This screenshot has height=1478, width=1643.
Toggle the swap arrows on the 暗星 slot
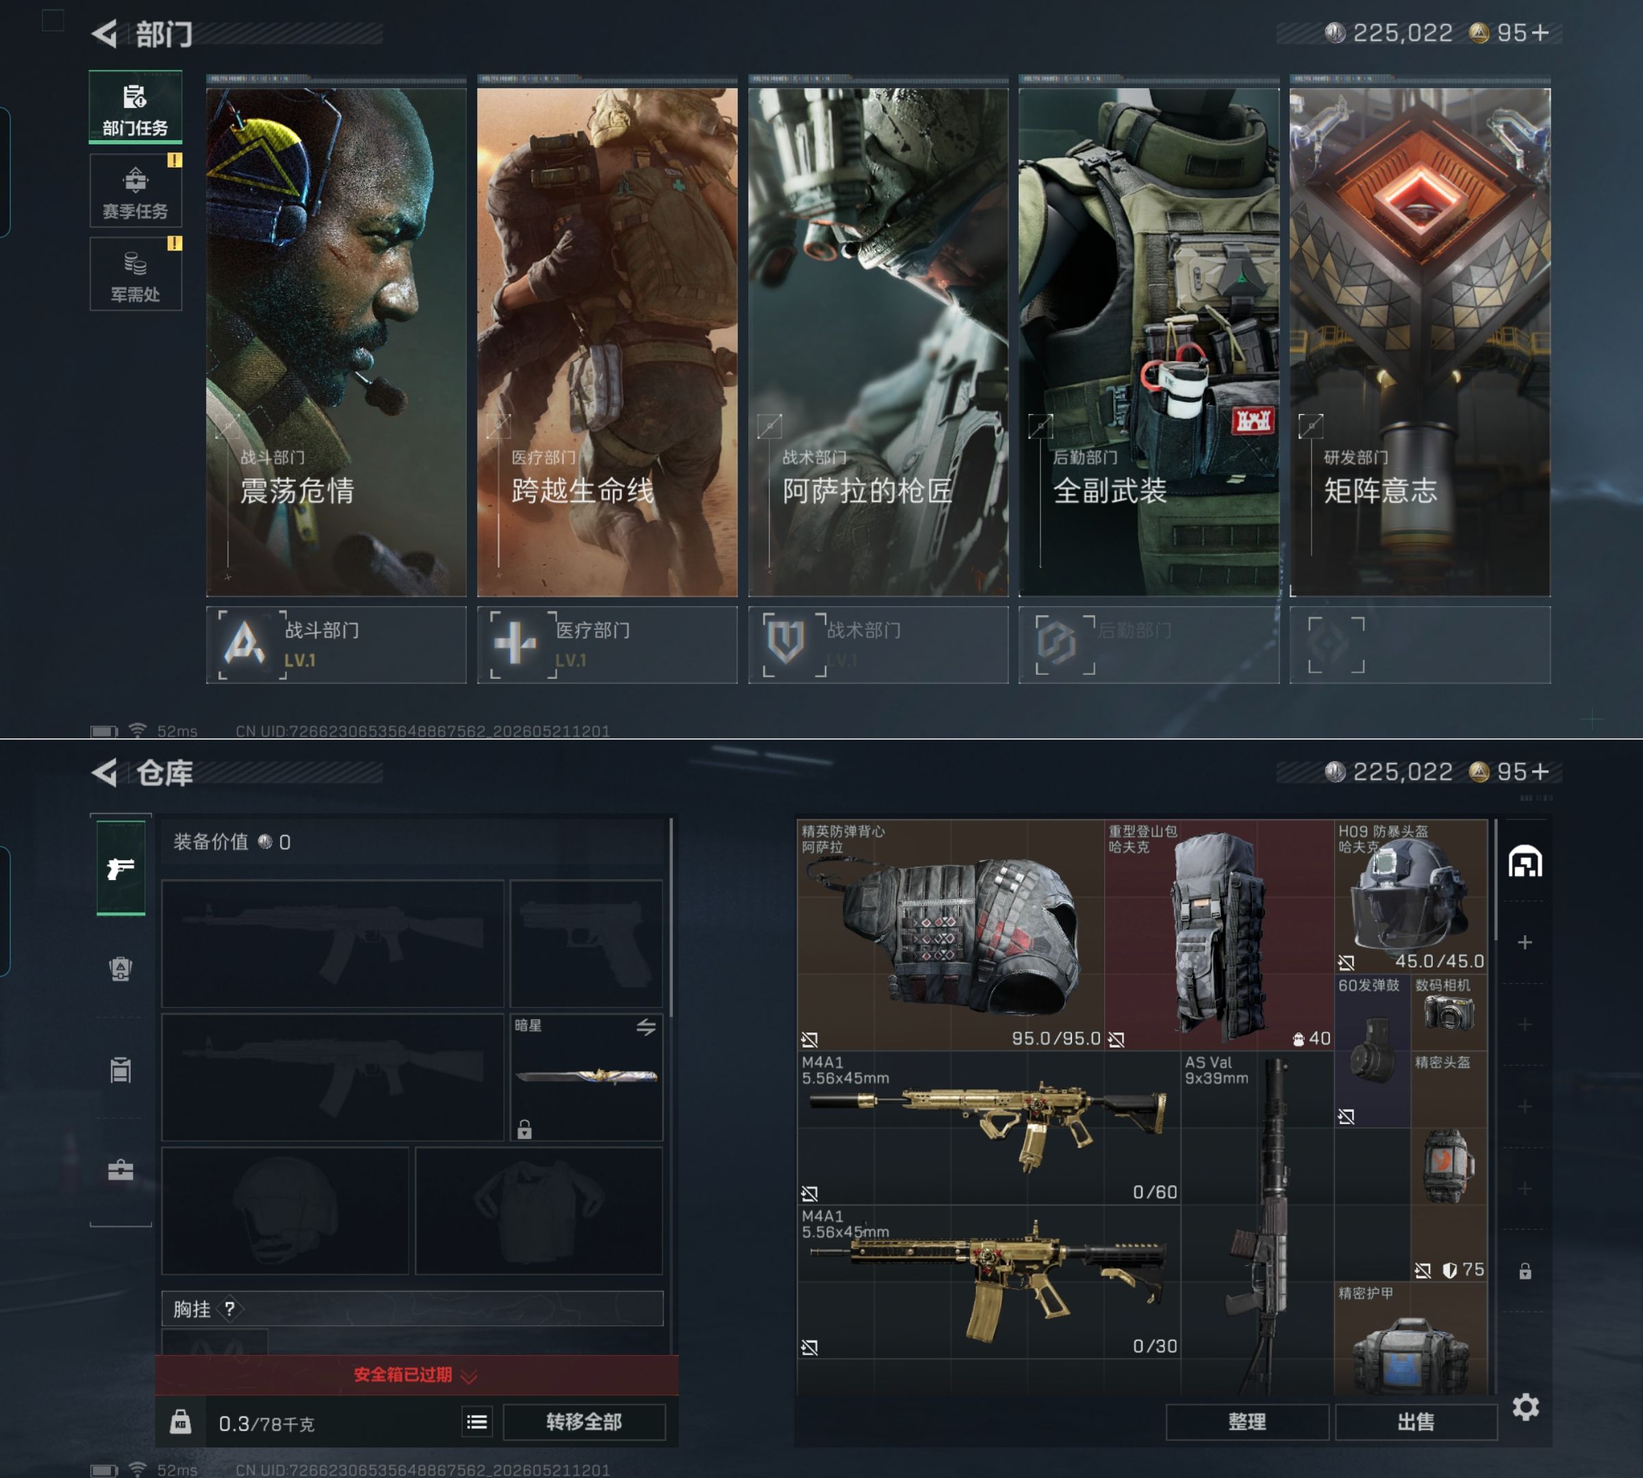point(646,1027)
